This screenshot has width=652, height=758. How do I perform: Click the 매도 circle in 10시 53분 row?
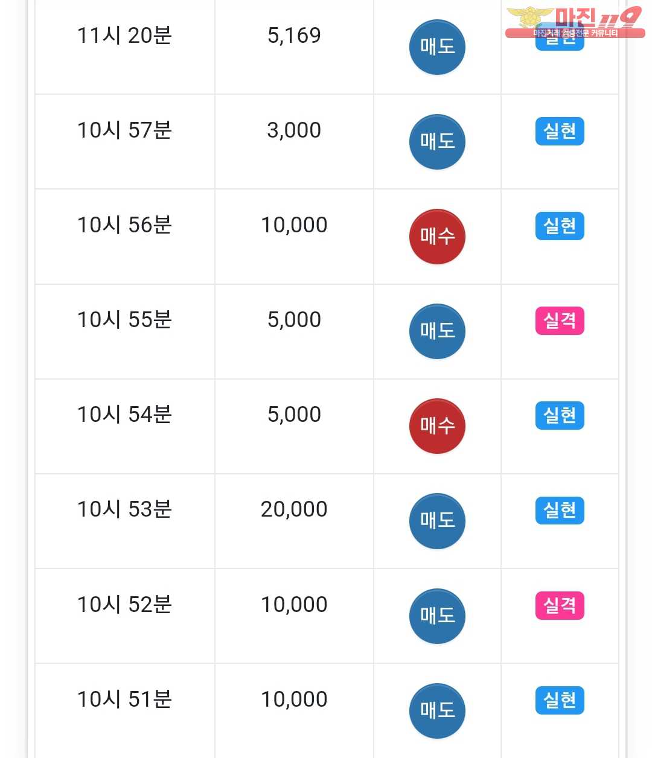click(437, 521)
